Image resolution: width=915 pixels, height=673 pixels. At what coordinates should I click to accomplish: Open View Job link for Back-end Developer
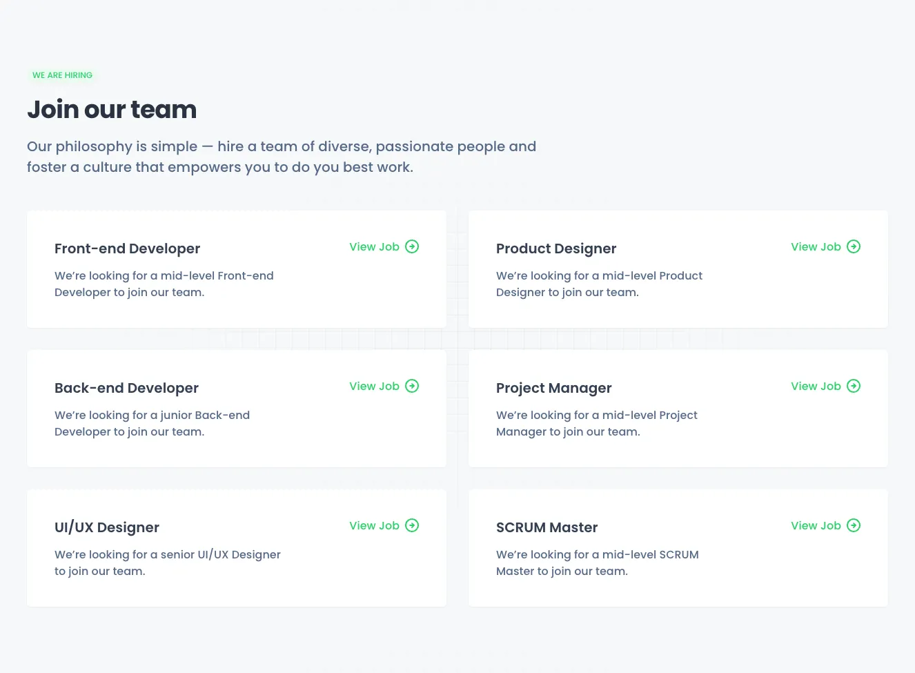pos(374,387)
